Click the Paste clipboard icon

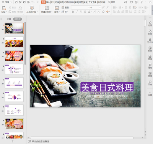(x=4, y=8)
